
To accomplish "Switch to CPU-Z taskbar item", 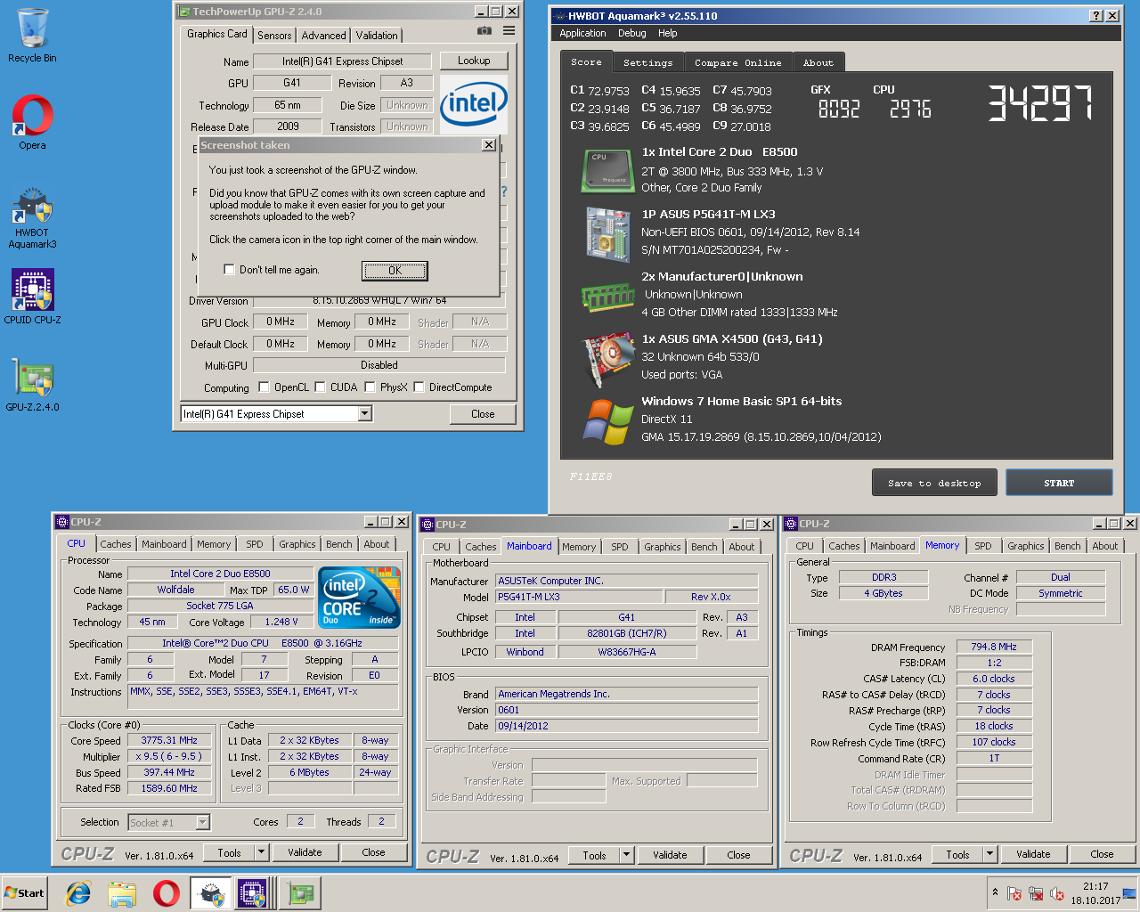I will click(252, 893).
